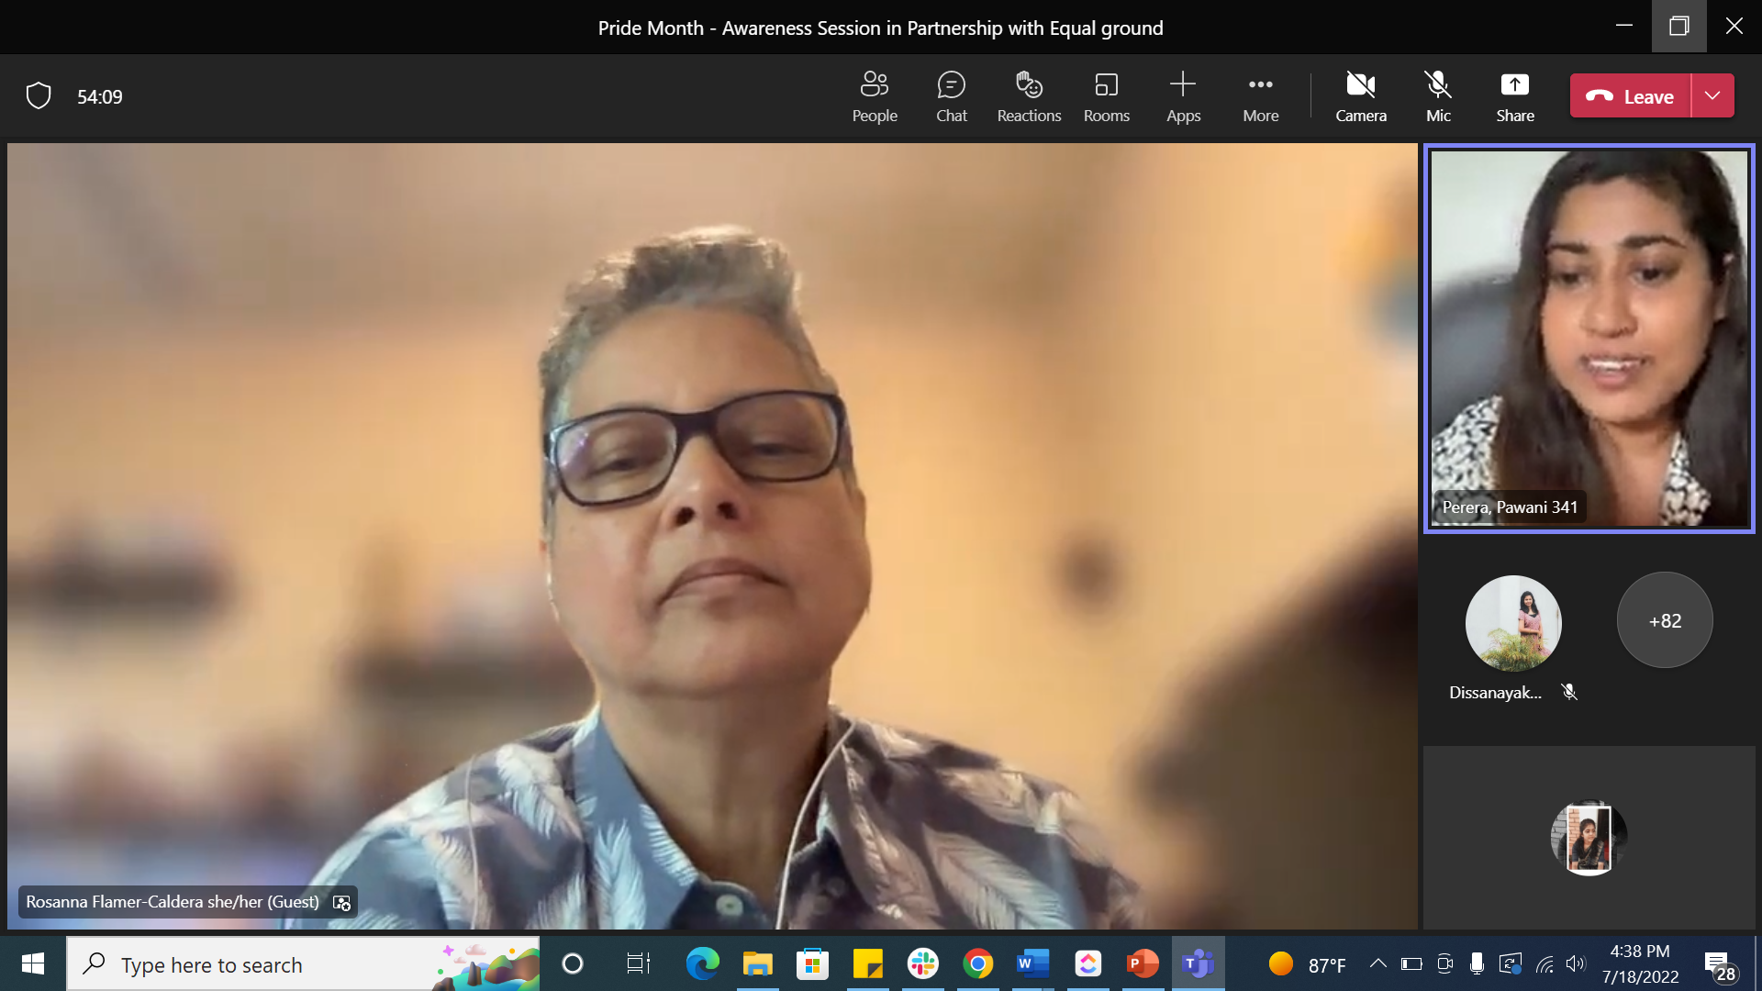1762x991 pixels.
Task: Click the shield security icon
Action: [39, 95]
